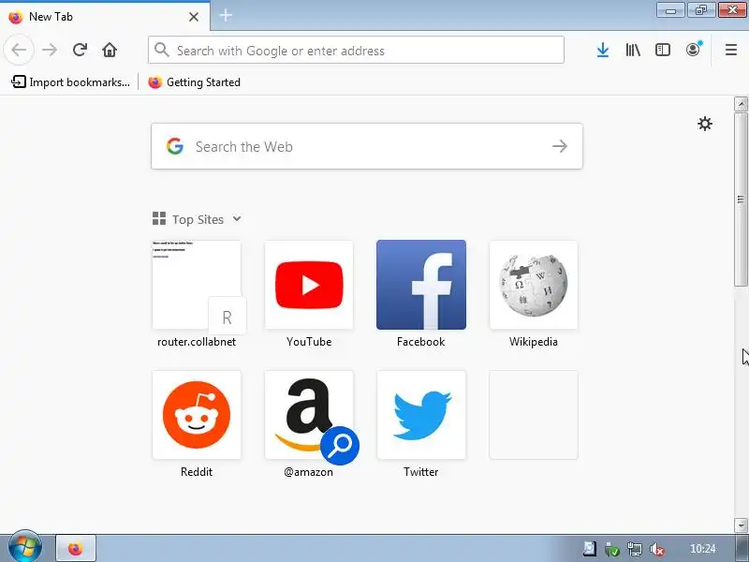Focus the address bar field
This screenshot has width=749, height=562.
point(356,50)
